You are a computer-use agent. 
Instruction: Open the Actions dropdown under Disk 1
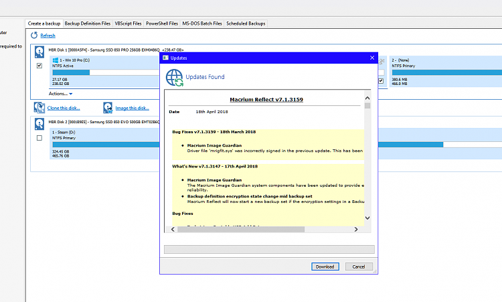click(x=60, y=94)
